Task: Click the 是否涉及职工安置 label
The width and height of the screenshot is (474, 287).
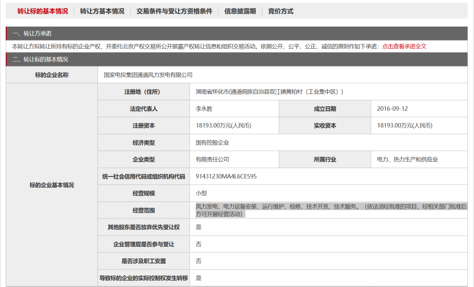Action: pyautogui.click(x=144, y=261)
